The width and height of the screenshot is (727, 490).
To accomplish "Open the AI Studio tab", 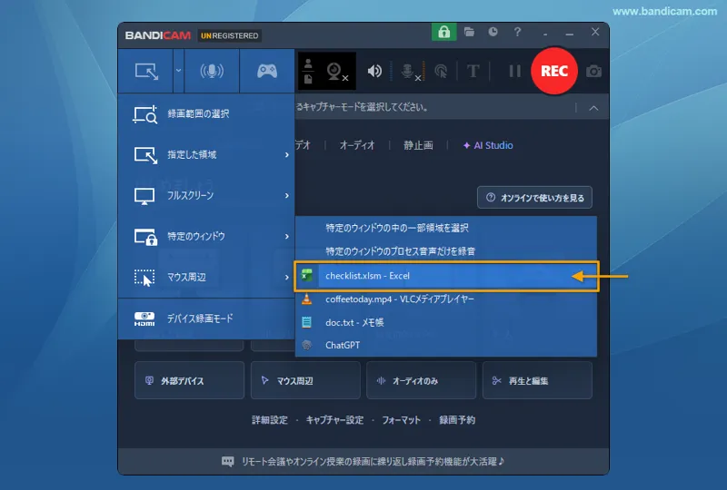I will 488,145.
